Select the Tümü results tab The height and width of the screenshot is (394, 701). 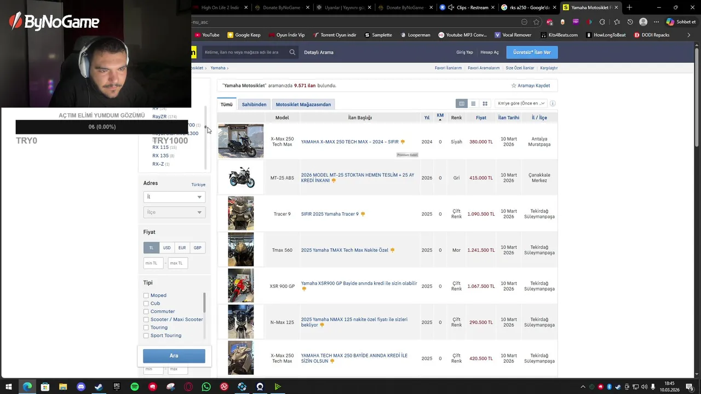pos(227,104)
